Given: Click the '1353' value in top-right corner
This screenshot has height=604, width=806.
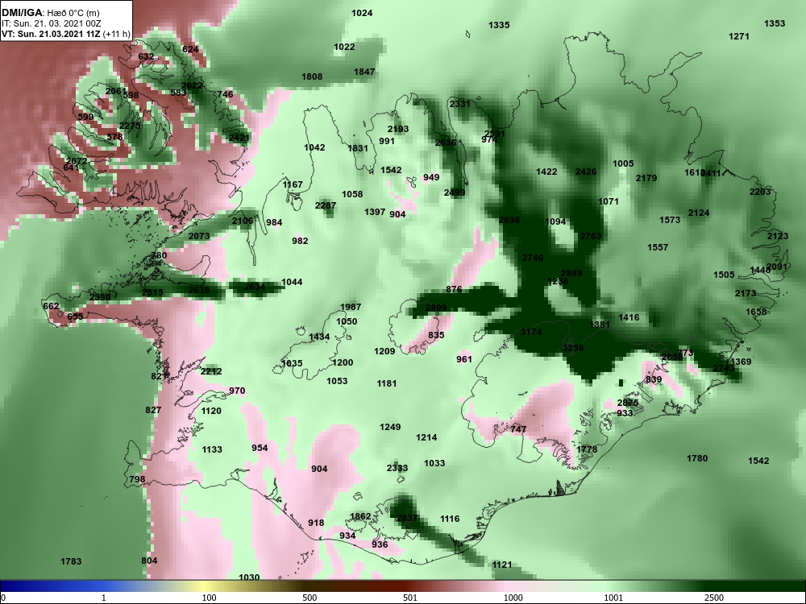Looking at the screenshot, I should tap(775, 23).
